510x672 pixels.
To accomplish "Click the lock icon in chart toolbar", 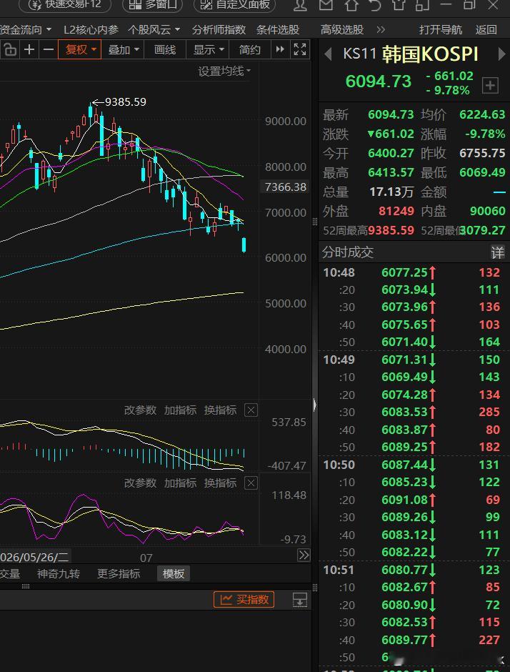I will click(9, 50).
